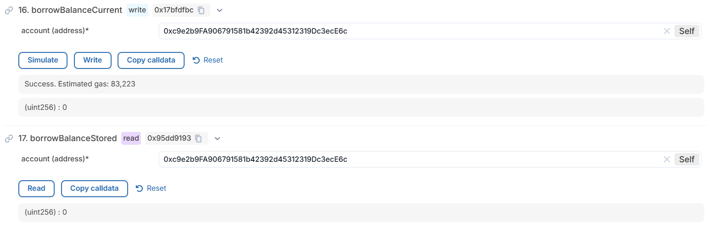Copy method ID 0x95dd9193

point(198,138)
